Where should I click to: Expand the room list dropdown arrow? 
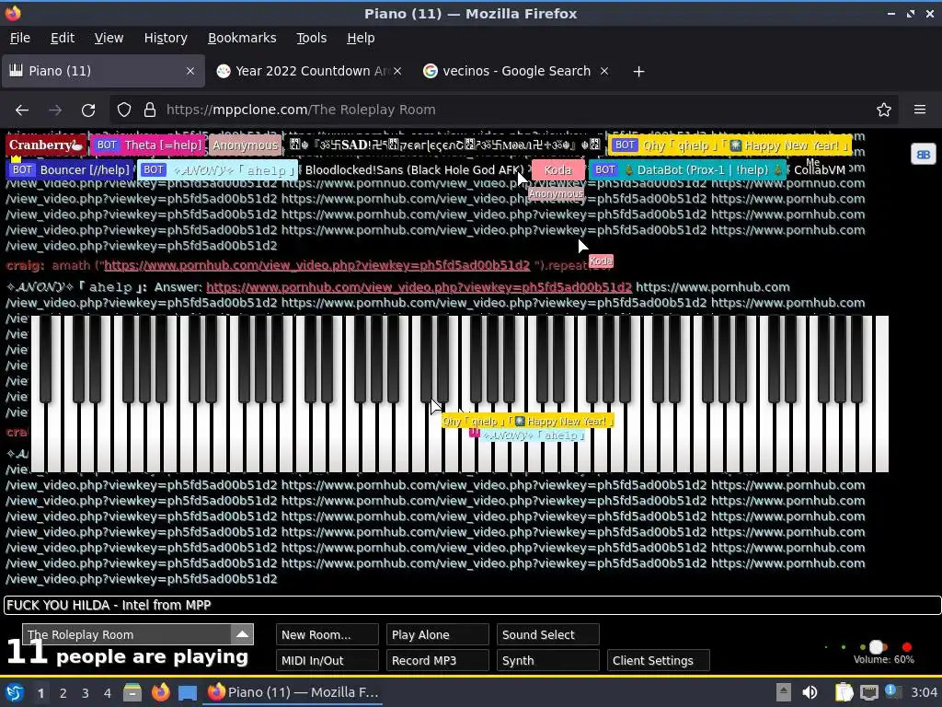[242, 634]
